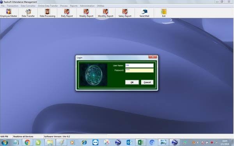This screenshot has width=234, height=146.
Task: Click the Send Mail toolbar icon
Action: point(144,13)
